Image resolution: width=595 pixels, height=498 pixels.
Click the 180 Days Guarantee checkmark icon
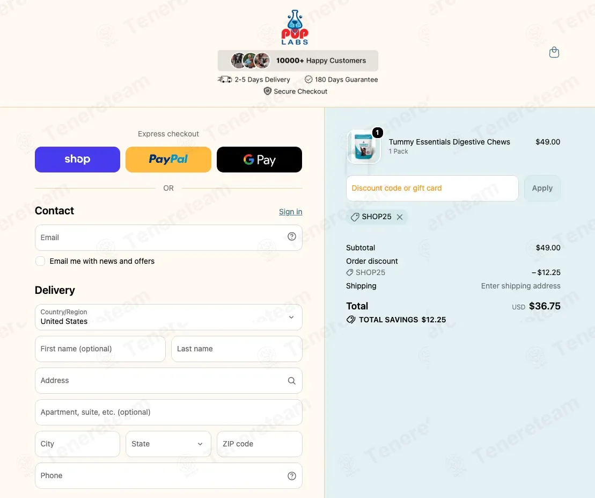[x=308, y=80]
